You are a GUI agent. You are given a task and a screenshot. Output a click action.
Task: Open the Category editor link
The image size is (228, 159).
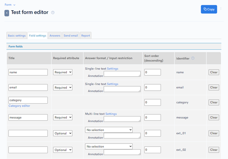click(19, 106)
